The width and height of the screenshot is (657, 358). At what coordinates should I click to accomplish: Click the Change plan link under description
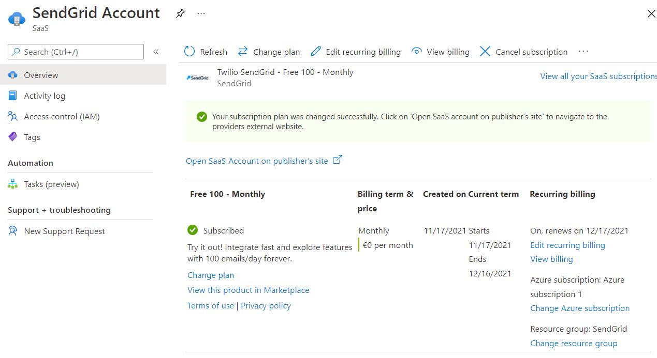click(211, 275)
